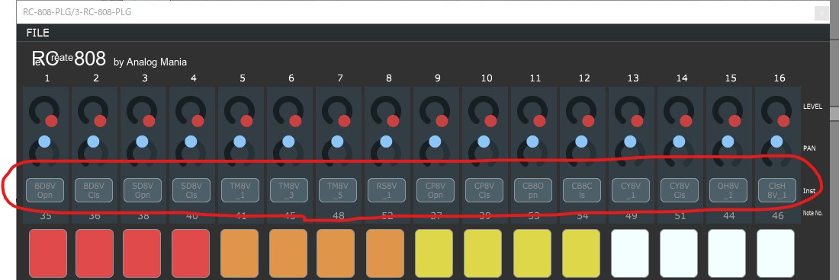Click note number 46 on channel 16
Viewport: 839px width, 280px height.
click(777, 216)
